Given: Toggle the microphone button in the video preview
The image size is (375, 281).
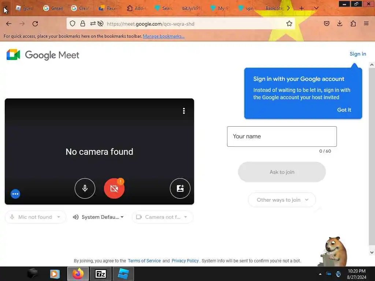Looking at the screenshot, I should (85, 188).
